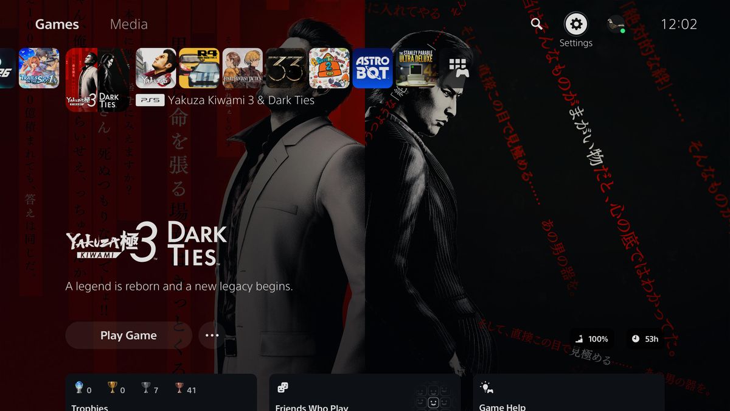Viewport: 730px width, 411px height.
Task: Select the Astro Bot game tile
Action: (373, 68)
